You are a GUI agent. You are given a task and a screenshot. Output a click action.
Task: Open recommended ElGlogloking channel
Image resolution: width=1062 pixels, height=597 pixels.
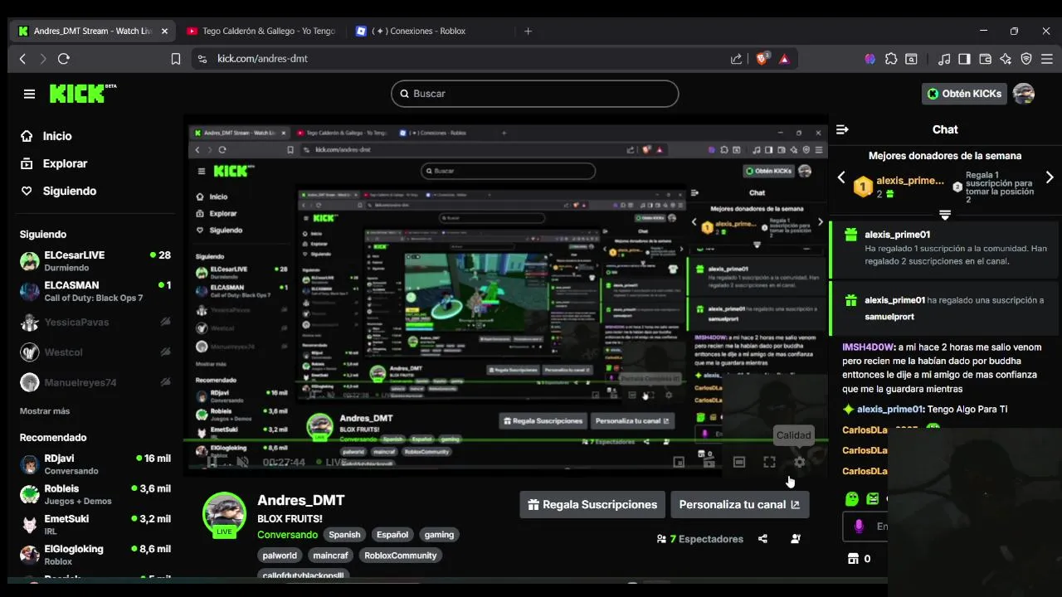tap(95, 555)
